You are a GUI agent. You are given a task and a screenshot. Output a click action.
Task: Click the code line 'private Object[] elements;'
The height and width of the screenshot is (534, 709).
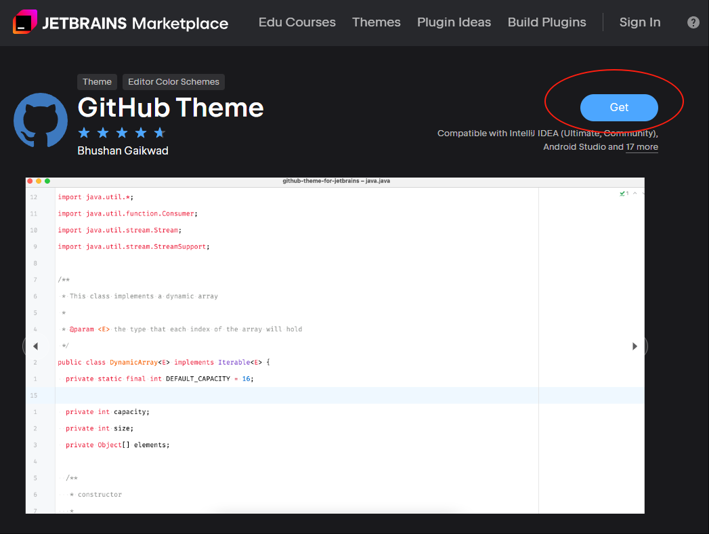click(118, 445)
